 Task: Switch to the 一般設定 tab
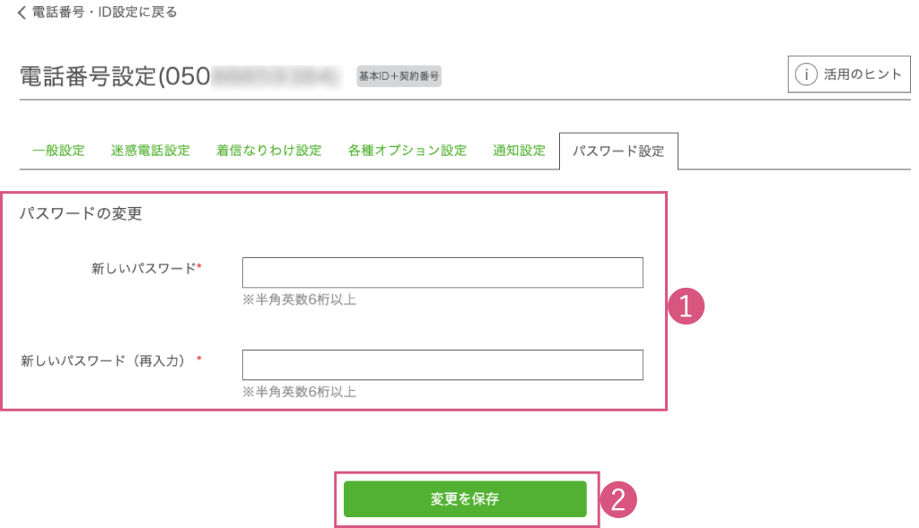(x=58, y=151)
